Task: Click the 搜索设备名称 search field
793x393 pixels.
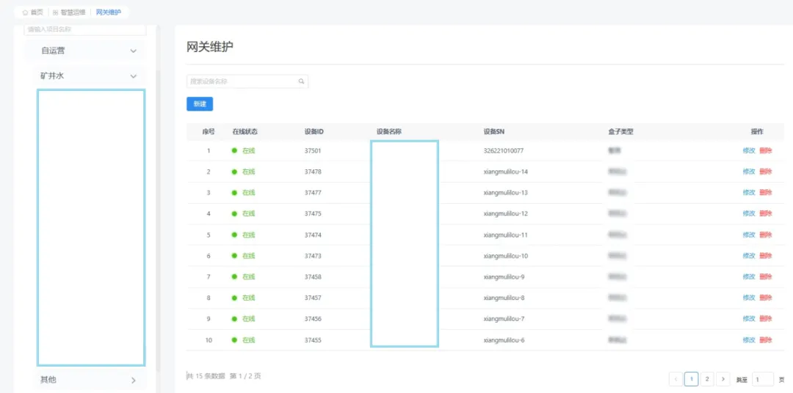Action: 241,81
